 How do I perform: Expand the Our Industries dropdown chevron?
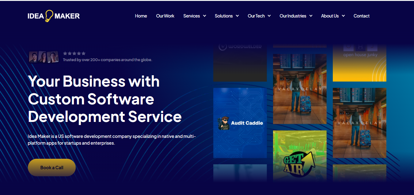(311, 16)
